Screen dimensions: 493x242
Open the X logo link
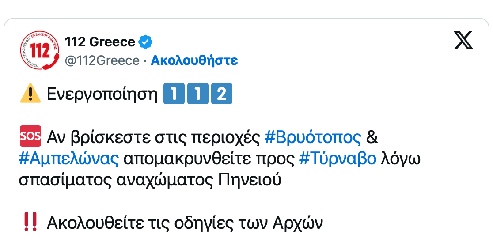[463, 41]
